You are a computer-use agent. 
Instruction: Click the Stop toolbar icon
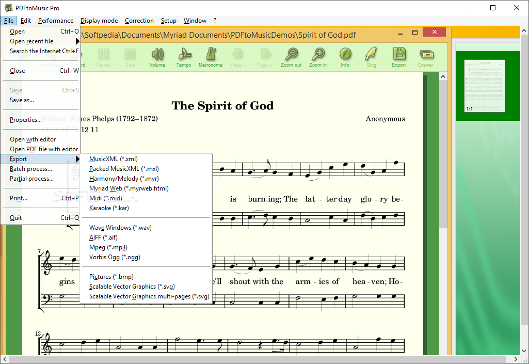pyautogui.click(x=130, y=54)
